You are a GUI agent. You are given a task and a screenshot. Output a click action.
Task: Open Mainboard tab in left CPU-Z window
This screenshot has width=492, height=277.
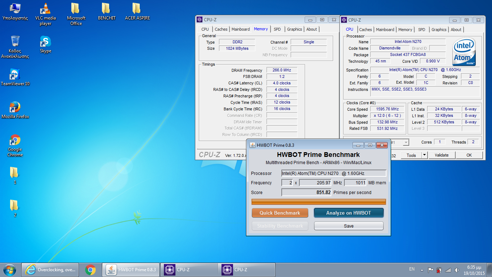(241, 29)
